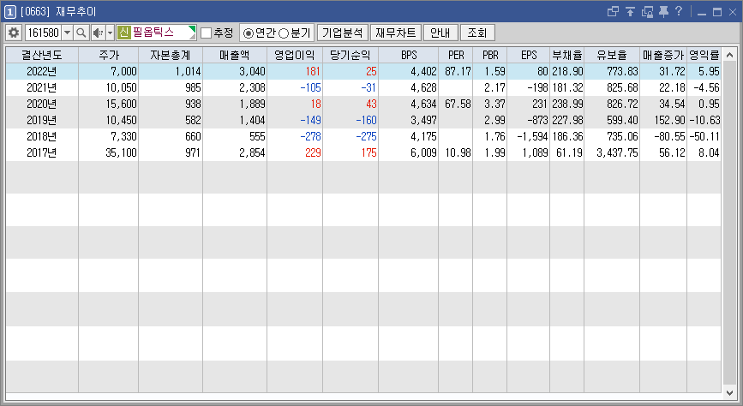Image resolution: width=743 pixels, height=406 pixels.
Task: Click the 유보율 column header
Action: coord(612,55)
